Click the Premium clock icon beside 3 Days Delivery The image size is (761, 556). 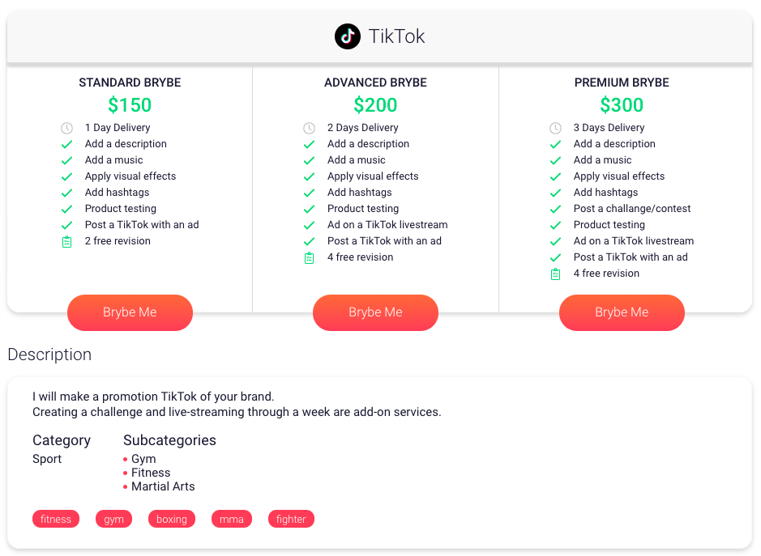555,128
